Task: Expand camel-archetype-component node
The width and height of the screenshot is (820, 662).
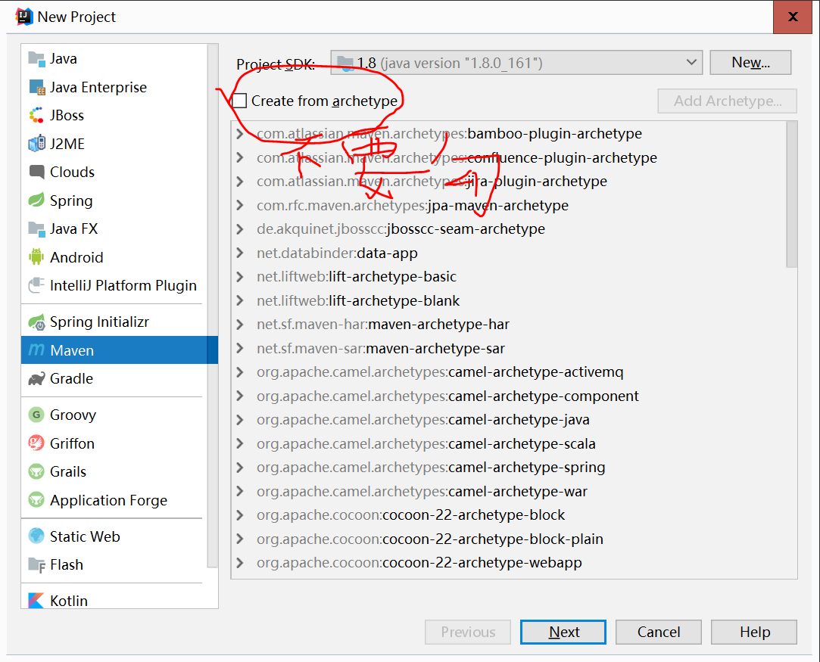Action: (240, 396)
